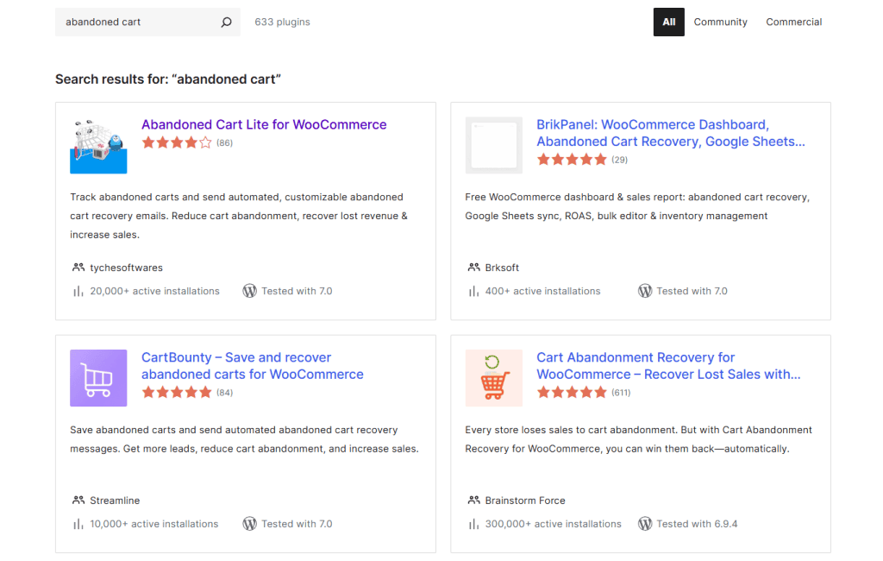883x561 pixels.
Task: Click WordPress logo in BrikPanel card
Action: [x=645, y=291]
